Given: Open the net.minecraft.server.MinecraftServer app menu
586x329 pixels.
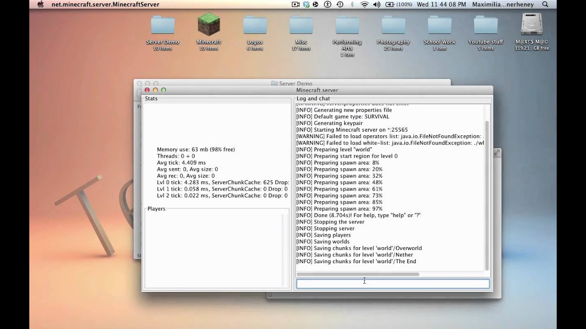Looking at the screenshot, I should coord(105,5).
